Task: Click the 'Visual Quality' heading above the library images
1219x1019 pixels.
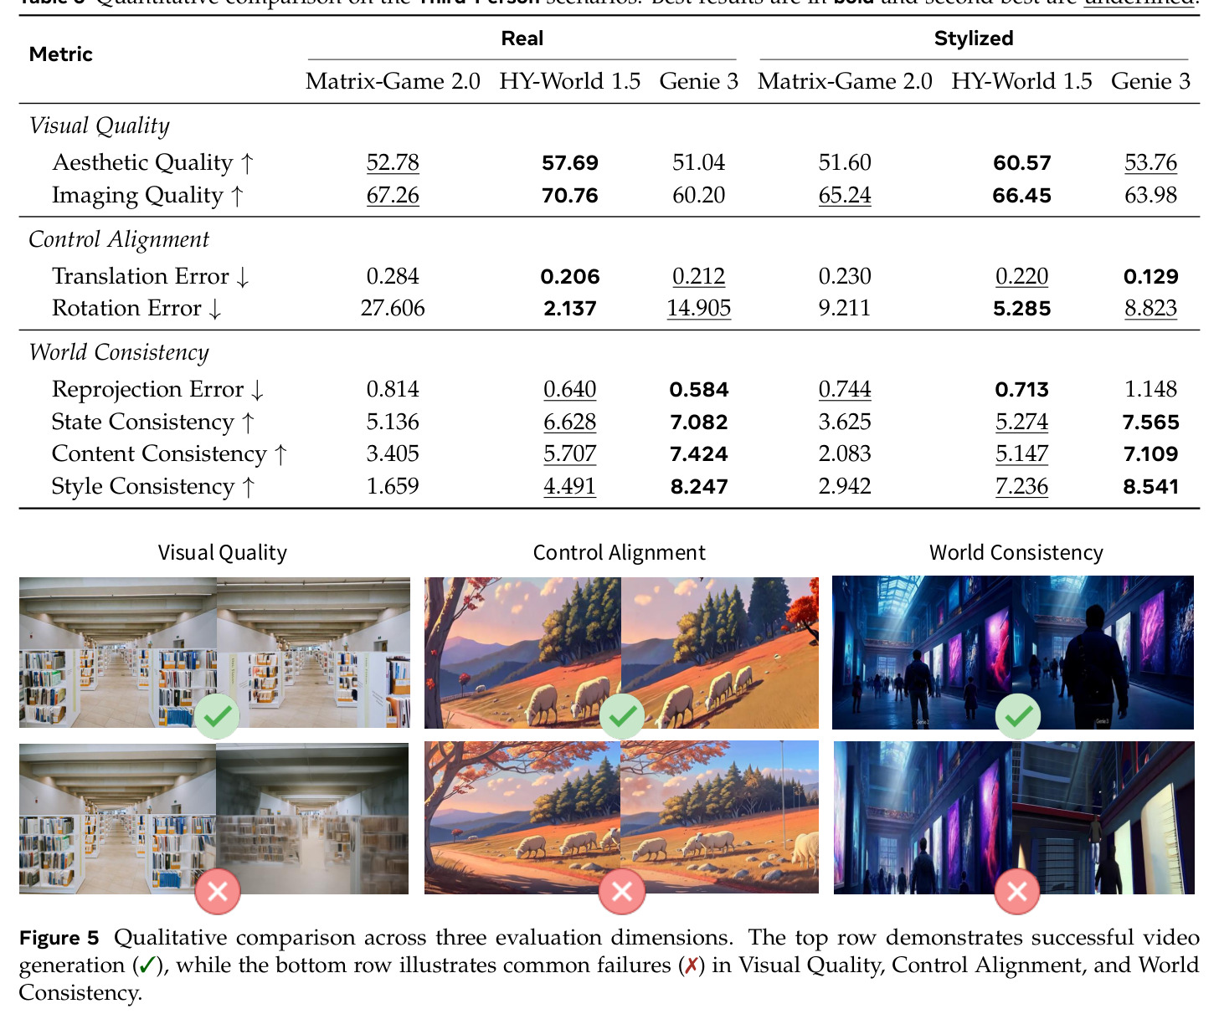Action: click(x=223, y=553)
